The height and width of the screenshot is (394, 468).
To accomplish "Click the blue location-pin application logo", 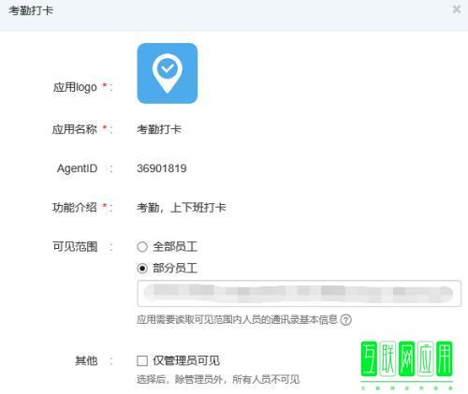I will pos(168,73).
